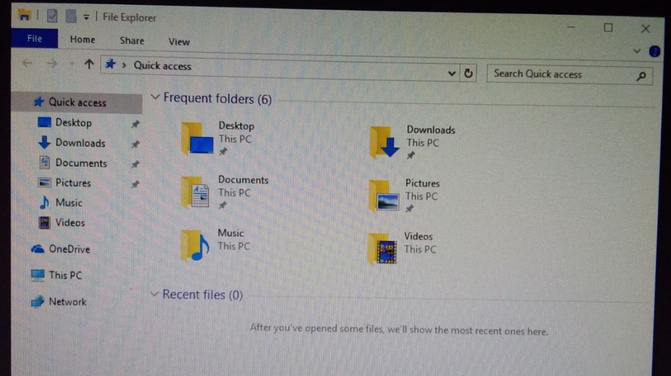671x376 pixels.
Task: Open the recent locations dropdown arrow
Action: coord(72,64)
